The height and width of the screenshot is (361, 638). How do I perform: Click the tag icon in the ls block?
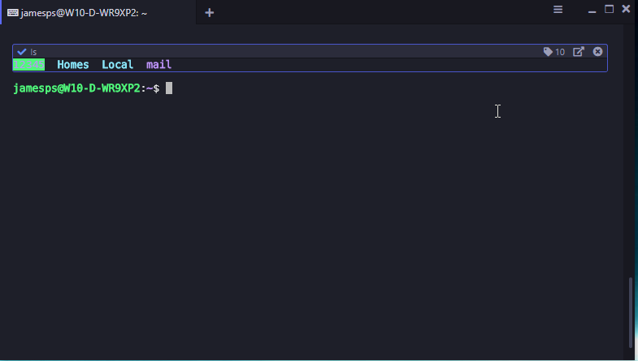548,52
